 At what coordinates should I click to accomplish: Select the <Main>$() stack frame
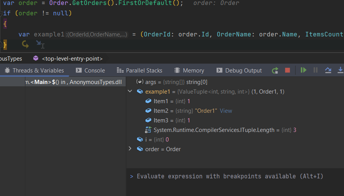point(63,82)
